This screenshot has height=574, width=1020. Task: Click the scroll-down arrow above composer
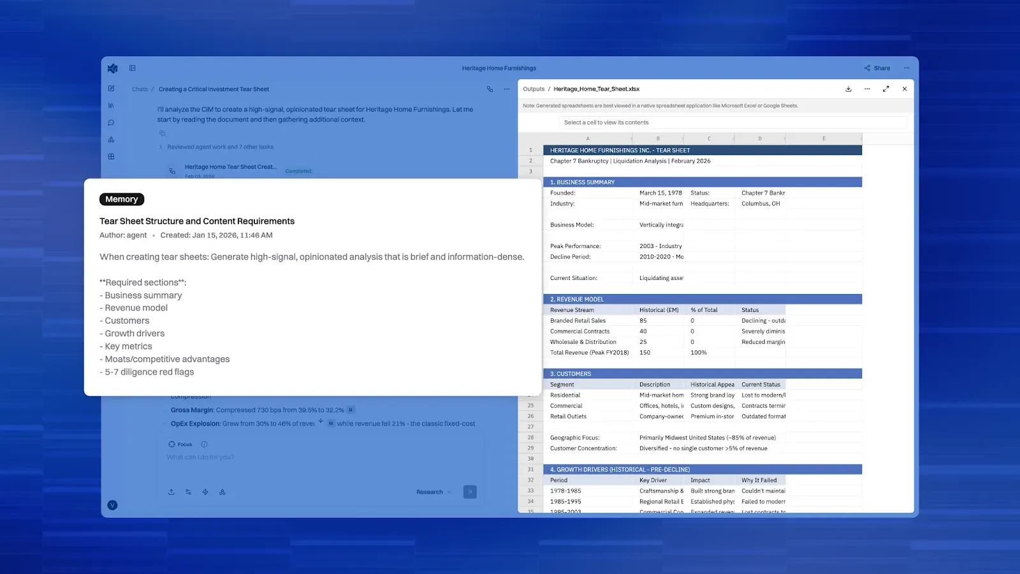[x=321, y=421]
